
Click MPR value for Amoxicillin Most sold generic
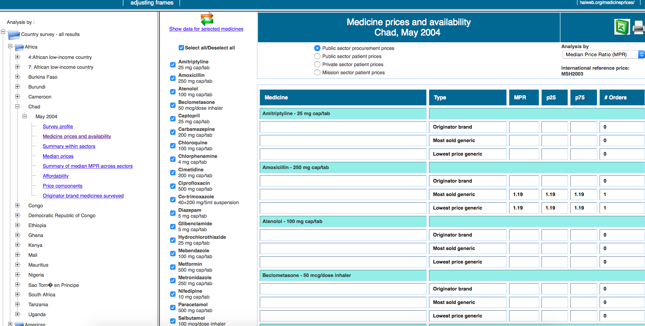pos(524,195)
